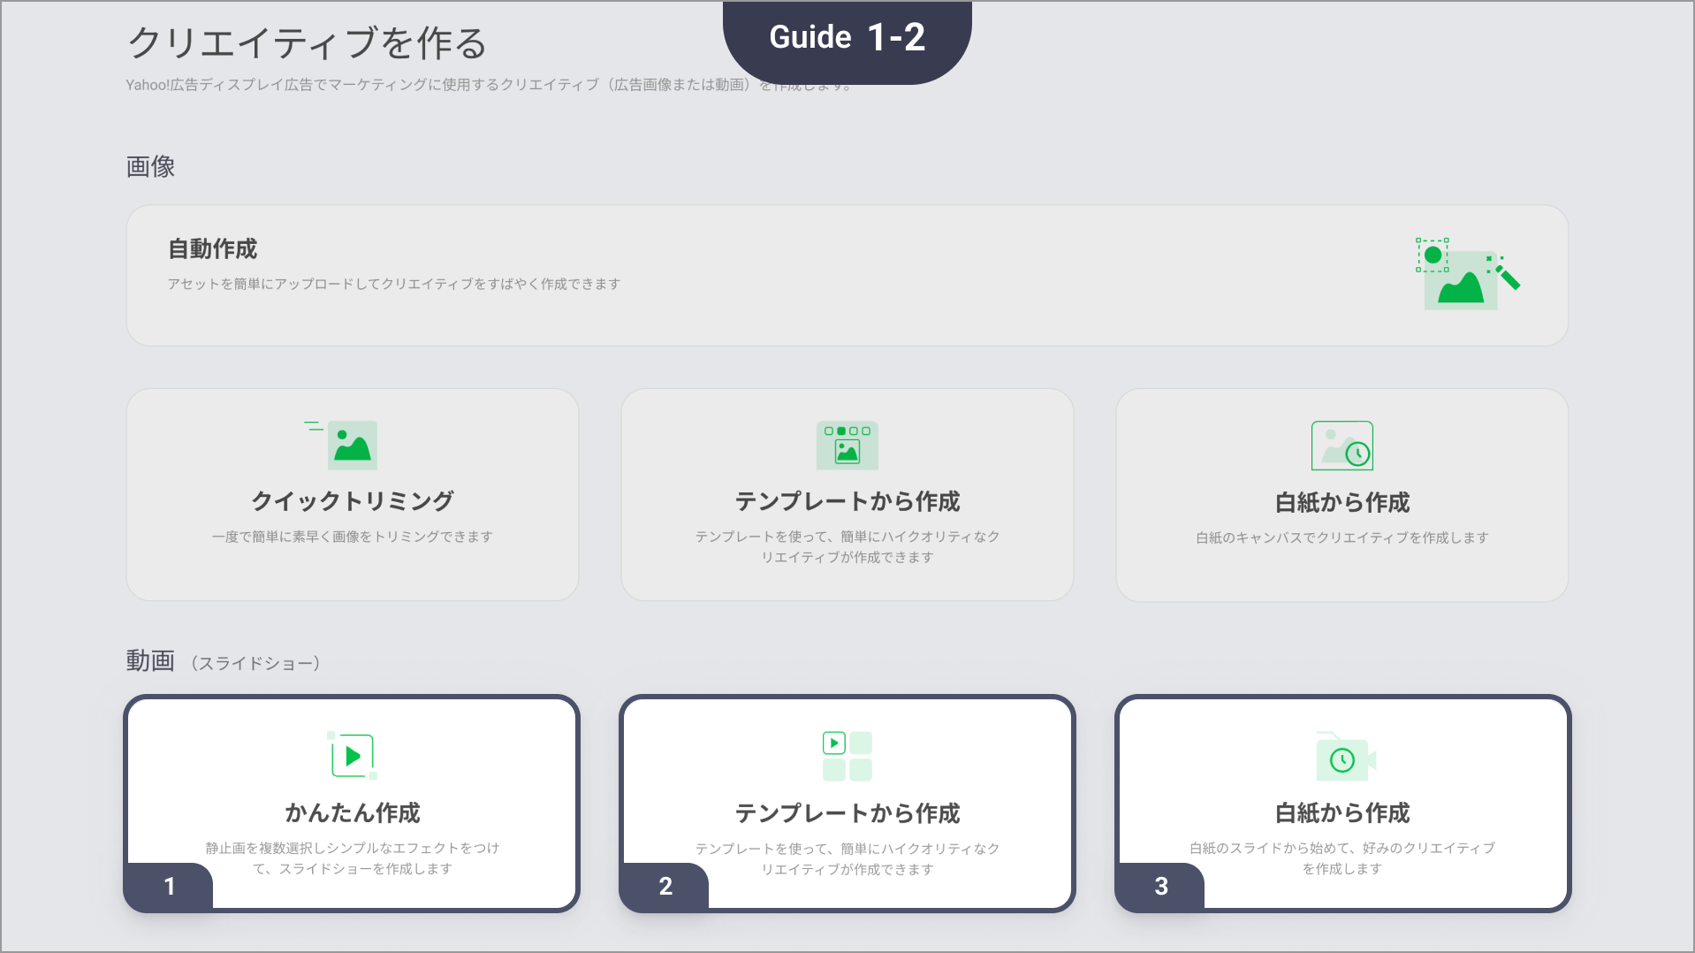This screenshot has width=1695, height=953.
Task: Click the number 3 badge on video blank card
Action: (x=1161, y=886)
